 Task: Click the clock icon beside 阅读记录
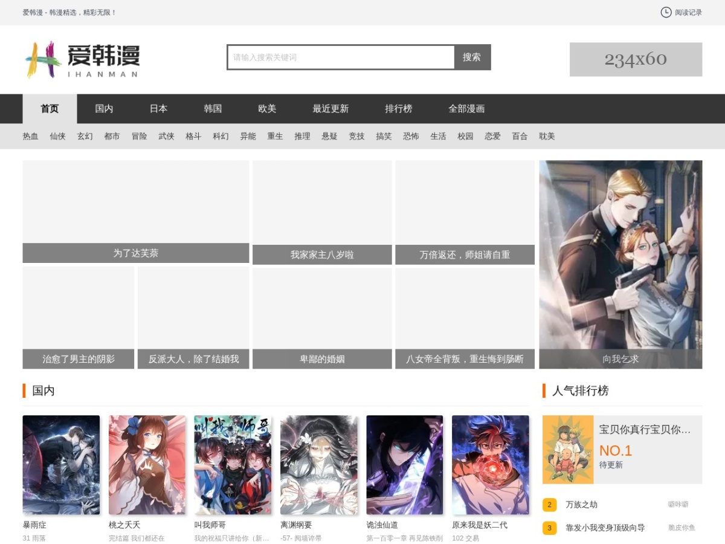click(666, 12)
